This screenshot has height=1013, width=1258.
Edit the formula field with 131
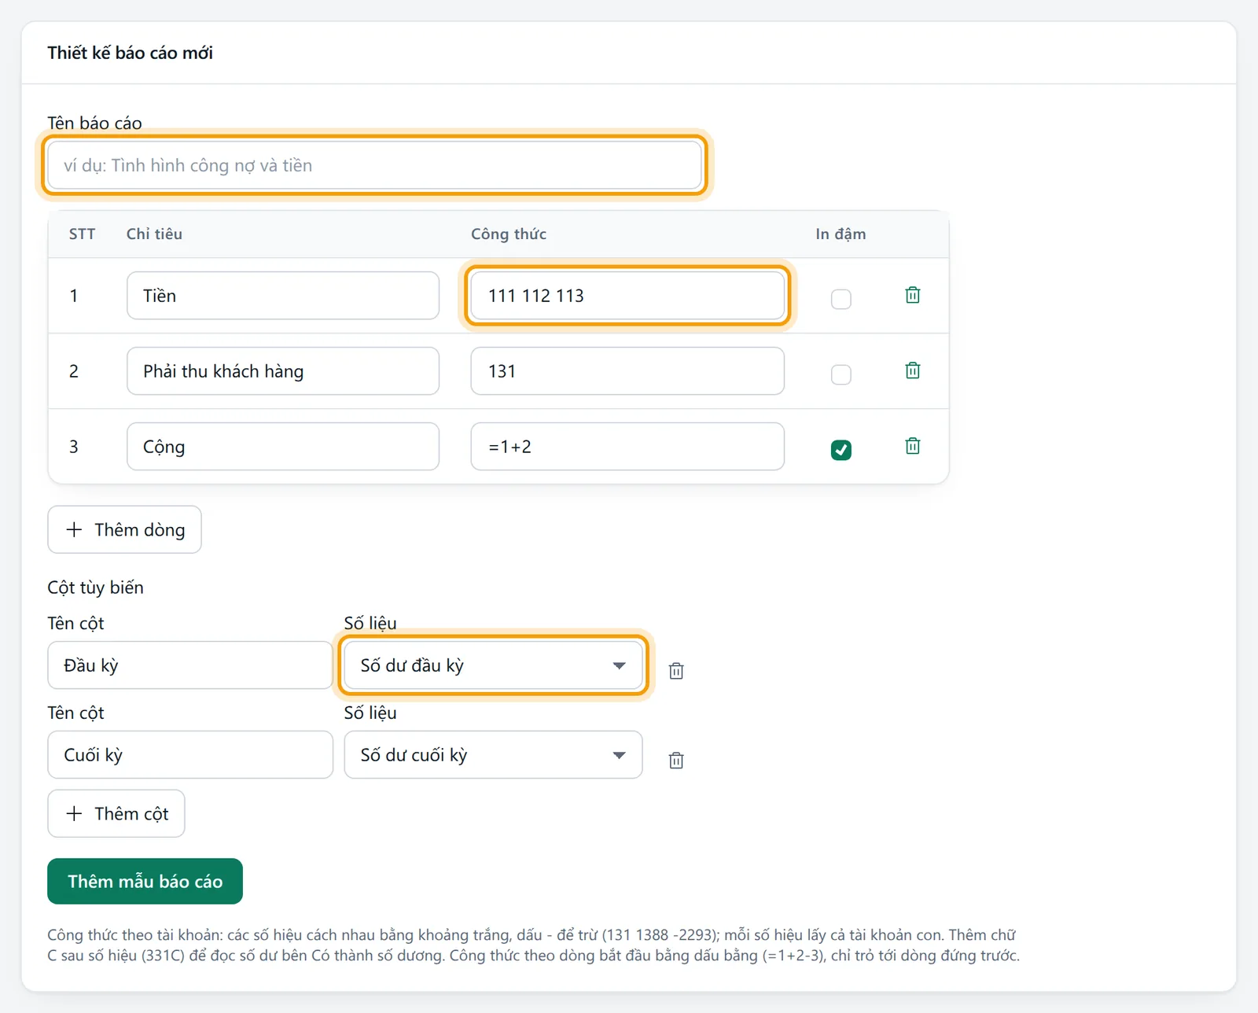[x=627, y=371]
